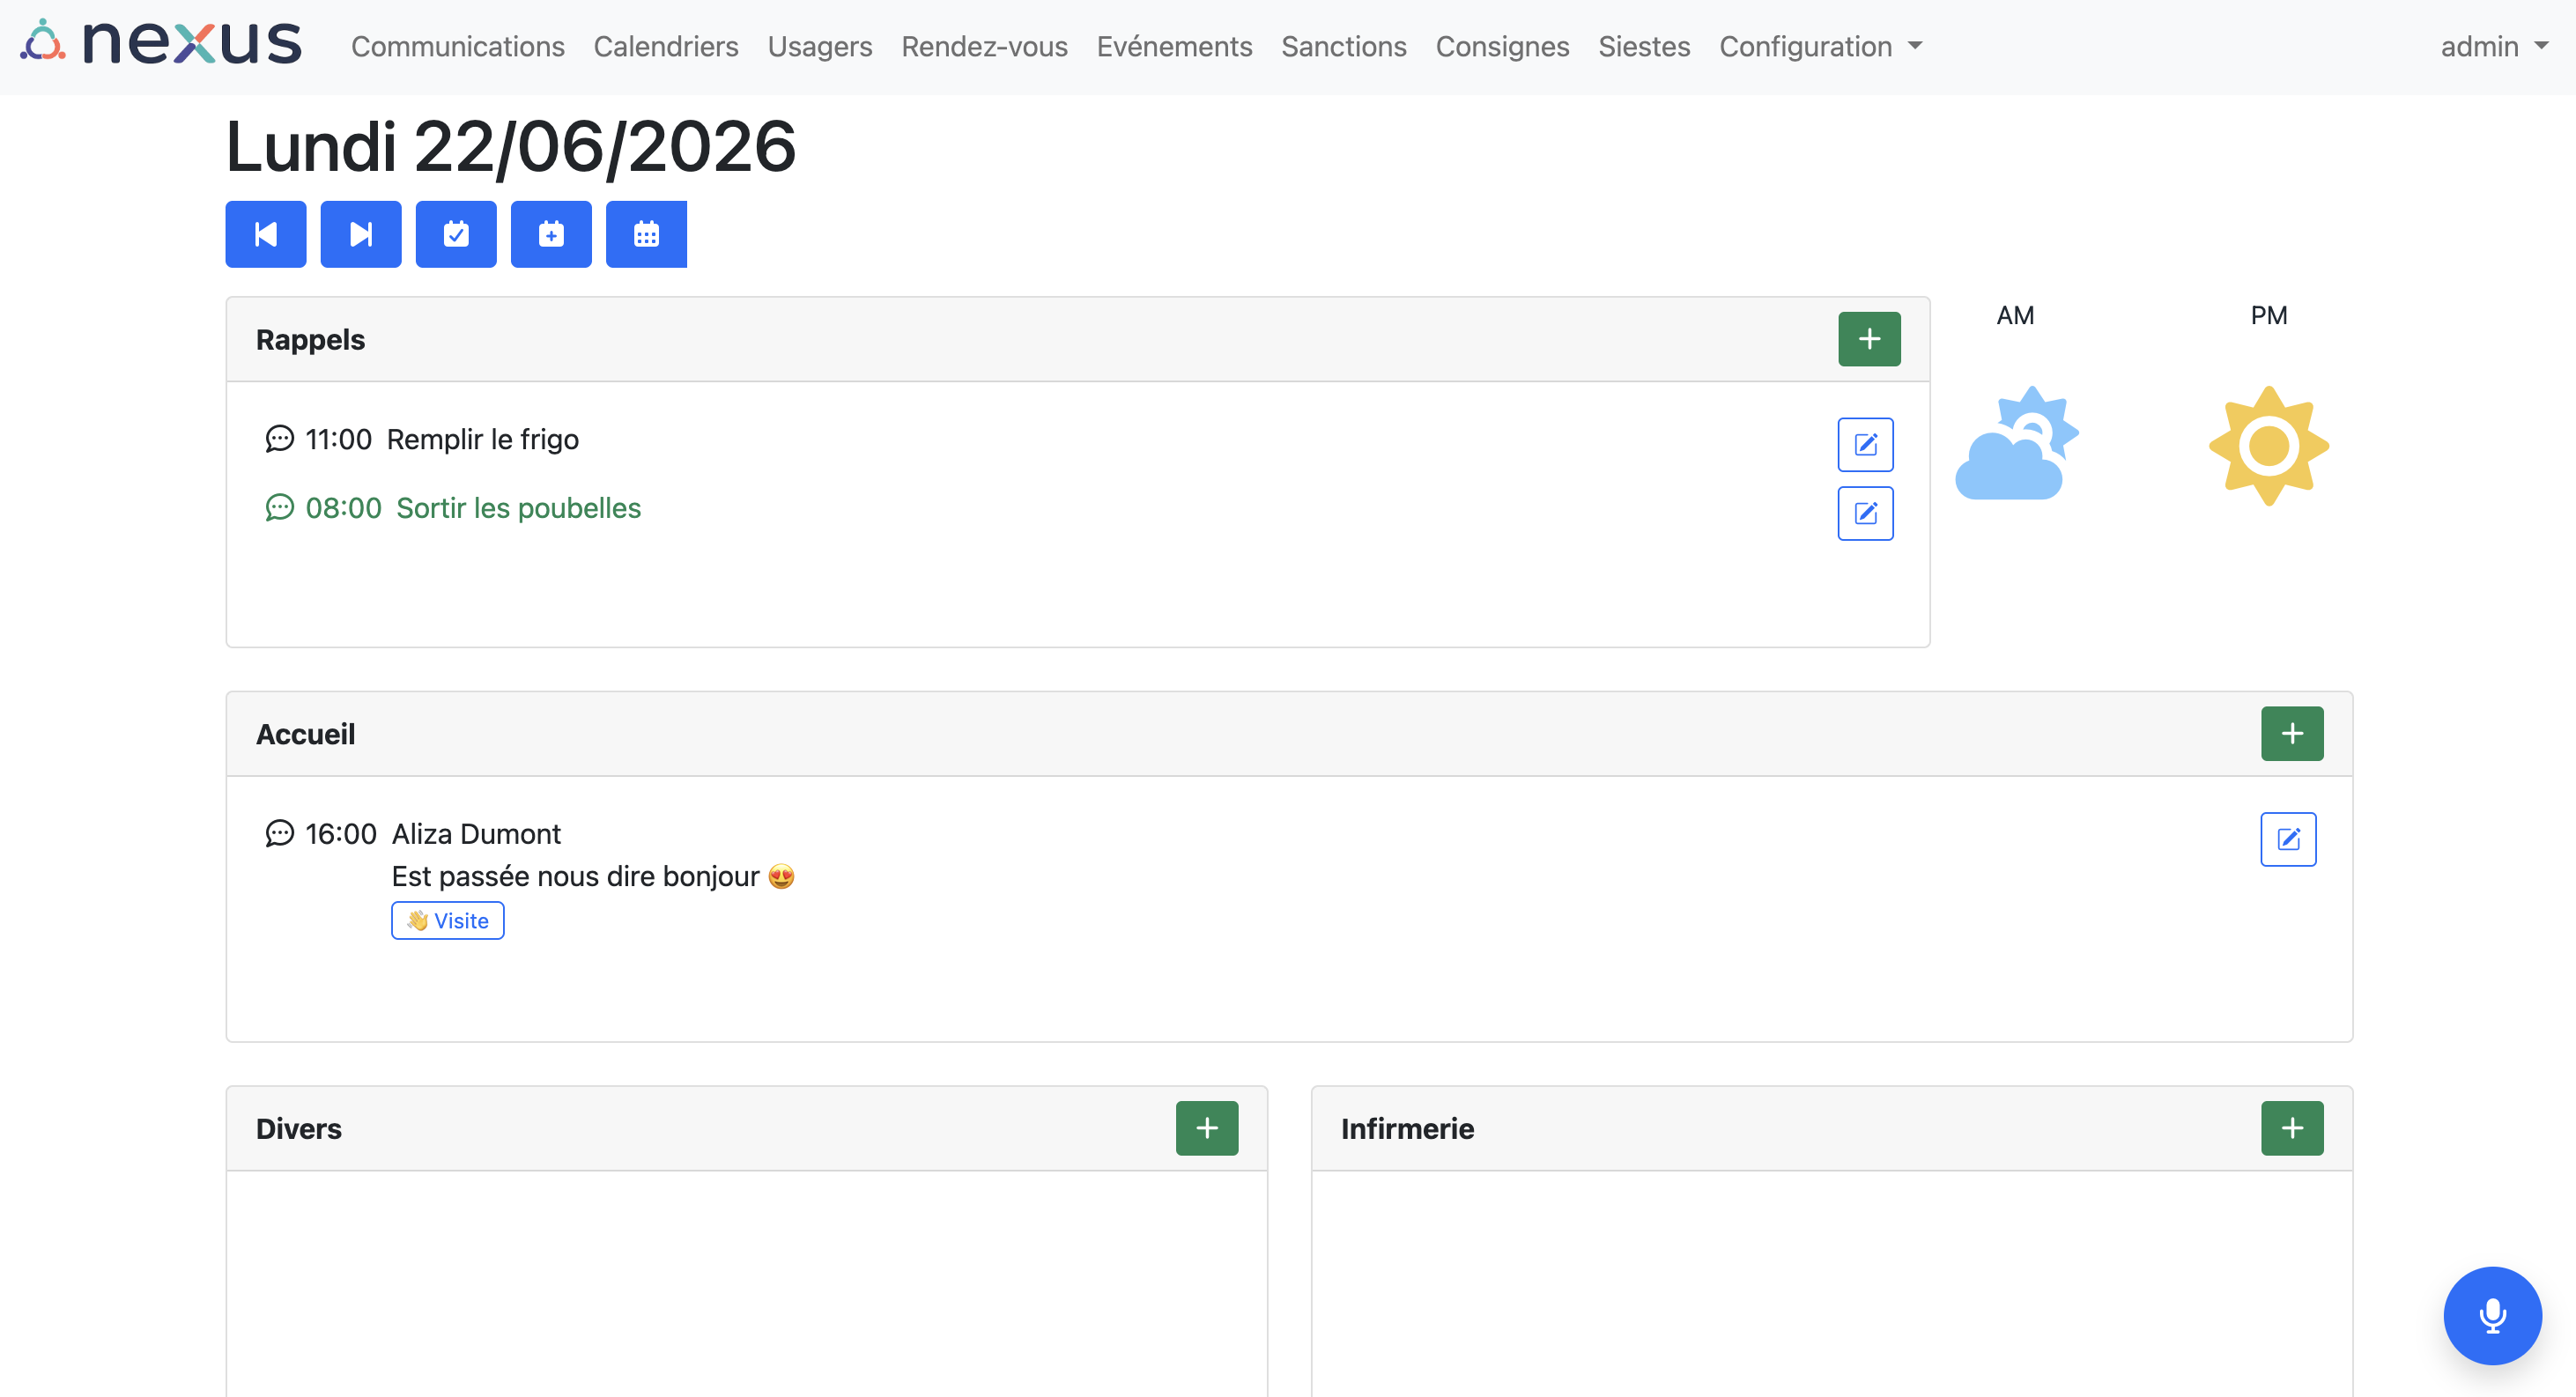2576x1397 pixels.
Task: Click the Infirmerie panel title
Action: coord(1407,1129)
